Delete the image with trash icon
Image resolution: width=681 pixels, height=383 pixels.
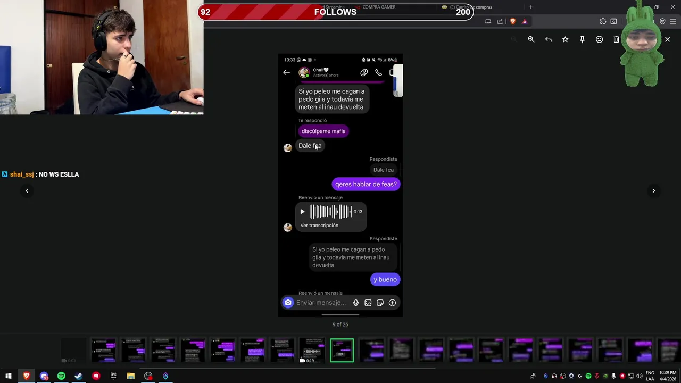pyautogui.click(x=616, y=39)
